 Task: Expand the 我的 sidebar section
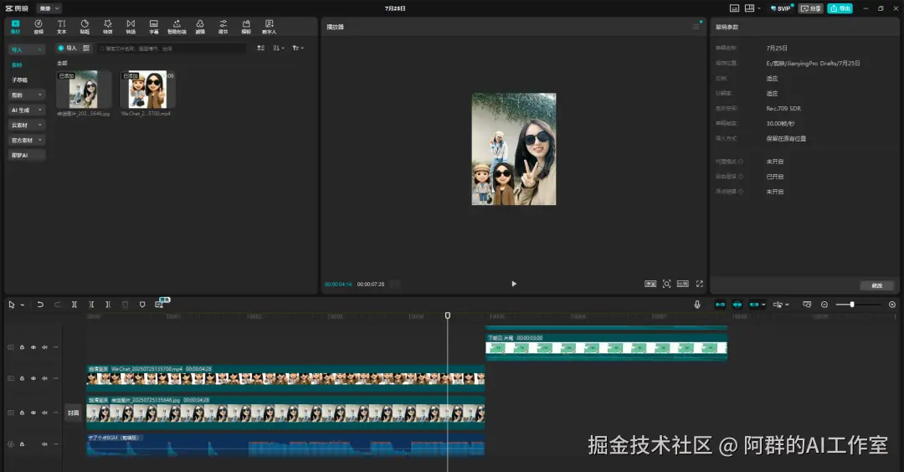click(x=27, y=95)
